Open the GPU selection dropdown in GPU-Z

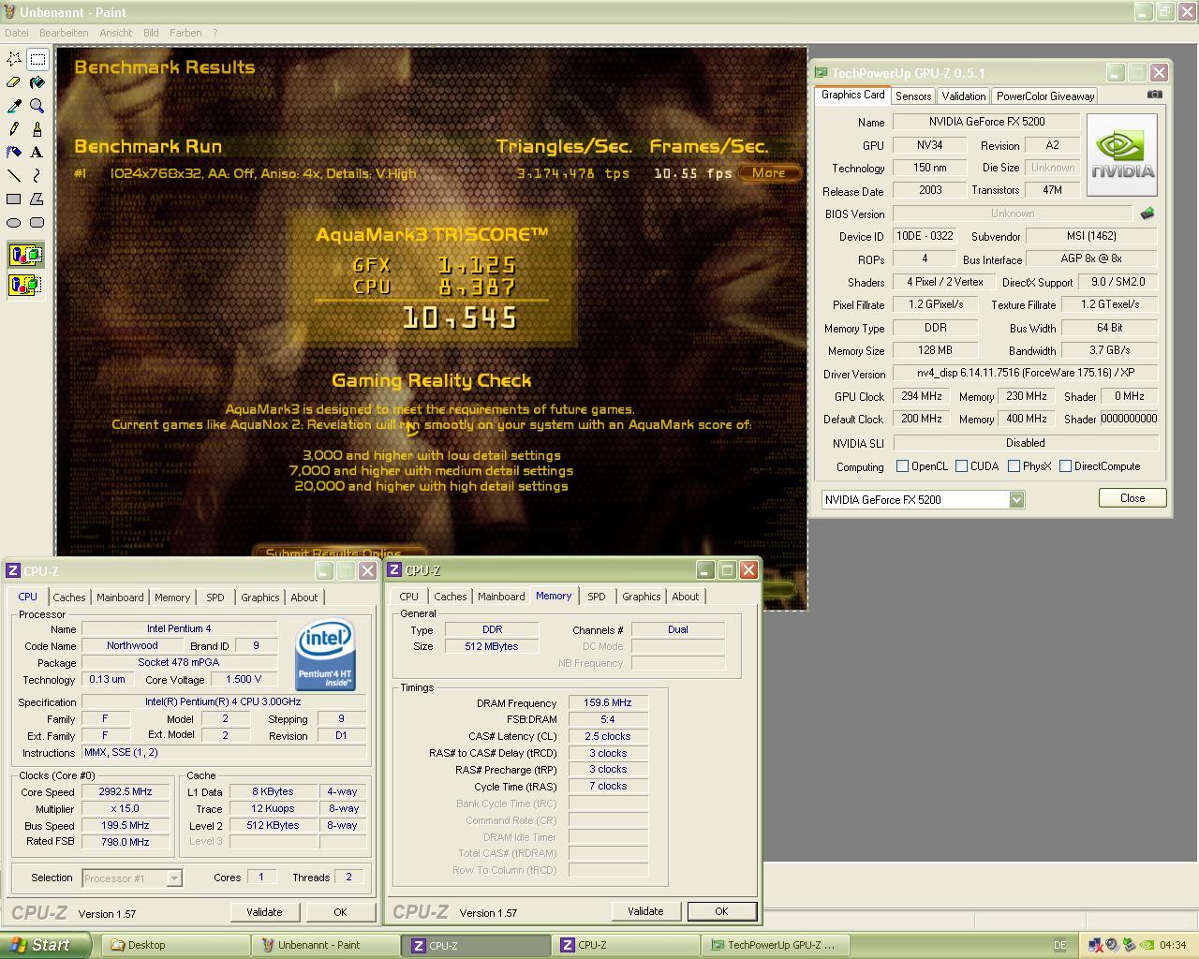[x=1016, y=500]
